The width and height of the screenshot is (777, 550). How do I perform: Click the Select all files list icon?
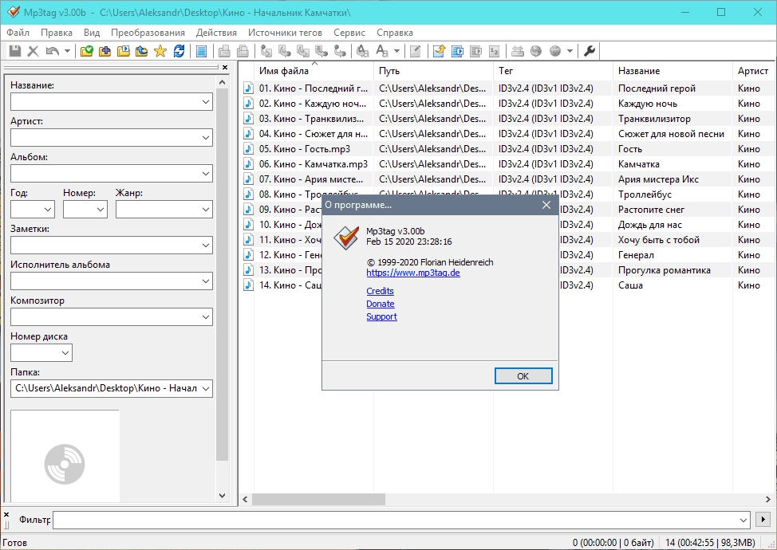(x=201, y=51)
